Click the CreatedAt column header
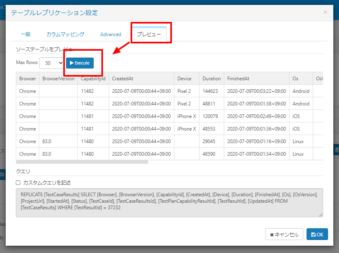Viewport: 339px width, 253px height. (x=142, y=79)
